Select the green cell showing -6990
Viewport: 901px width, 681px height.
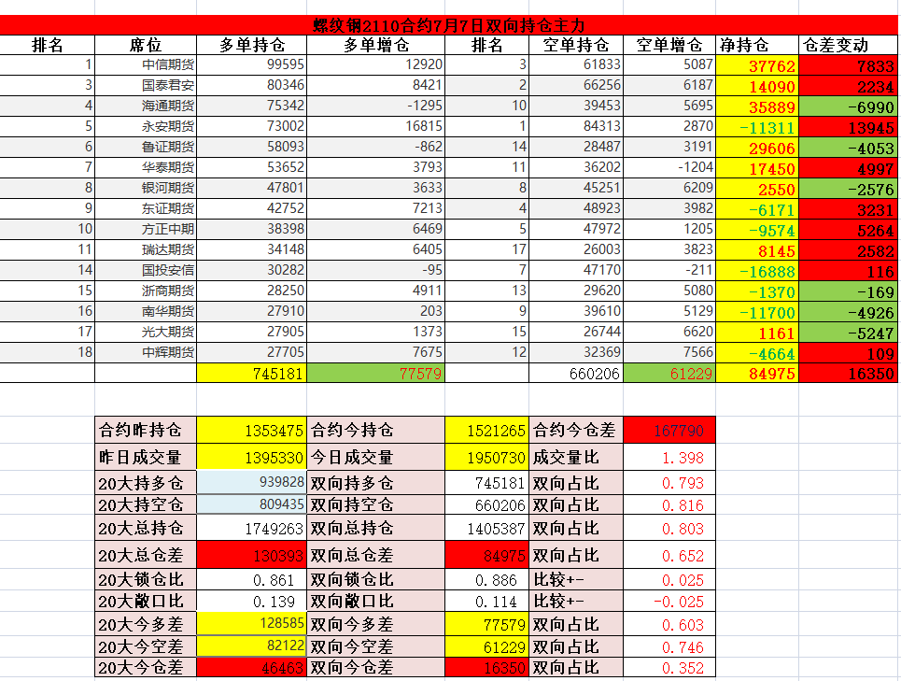(848, 106)
